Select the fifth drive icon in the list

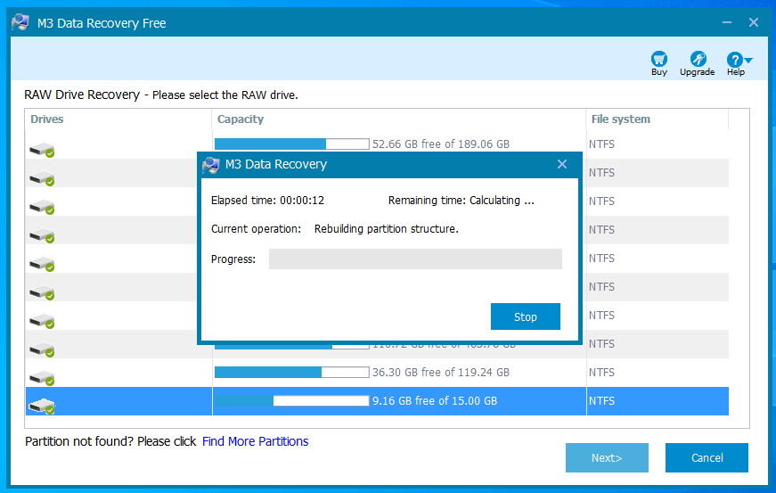(42, 264)
